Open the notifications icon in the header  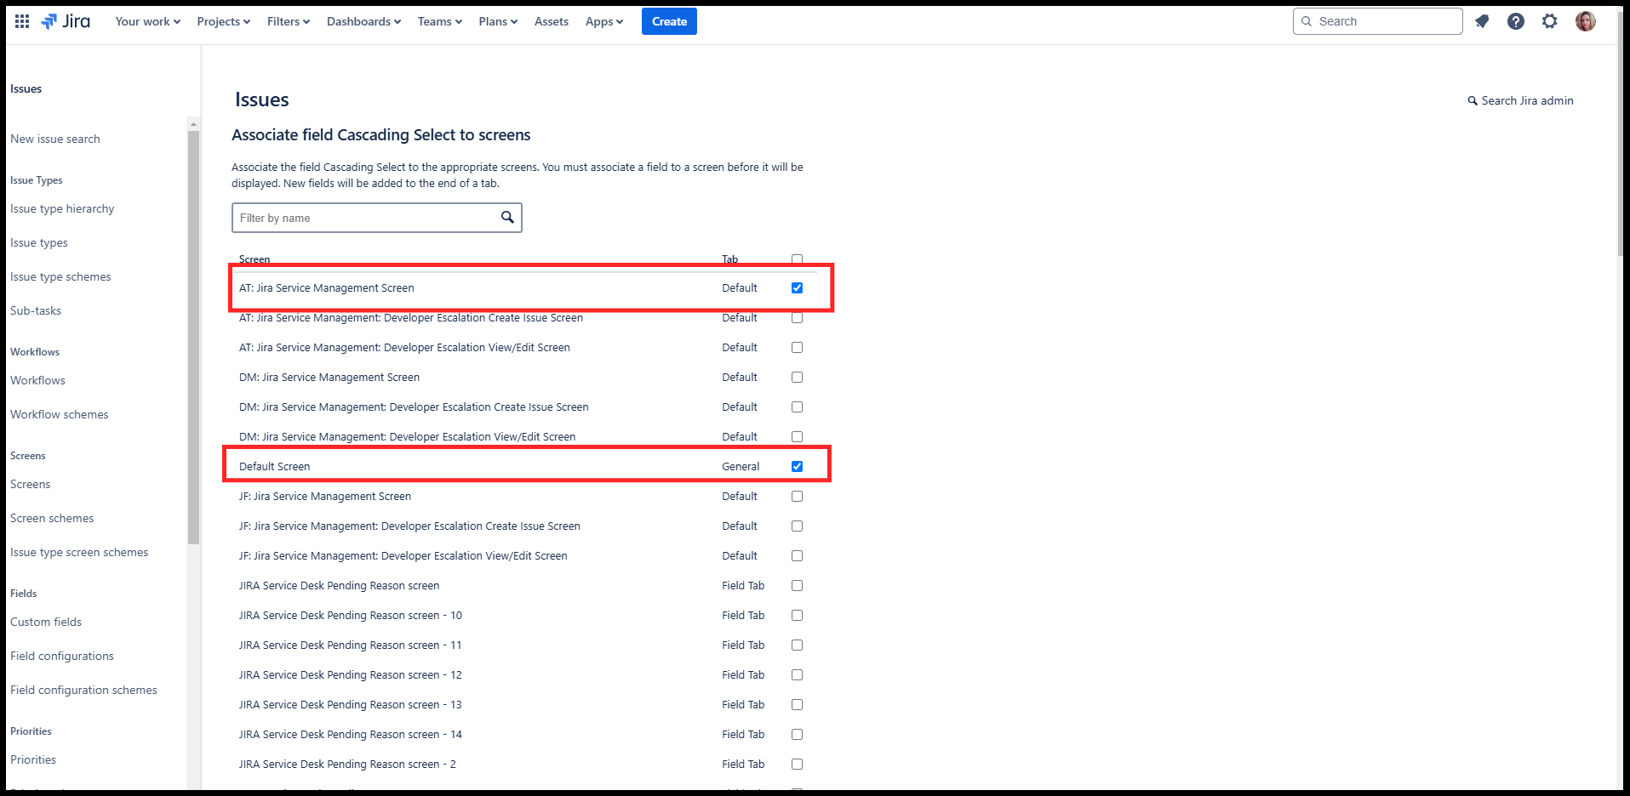(1482, 21)
